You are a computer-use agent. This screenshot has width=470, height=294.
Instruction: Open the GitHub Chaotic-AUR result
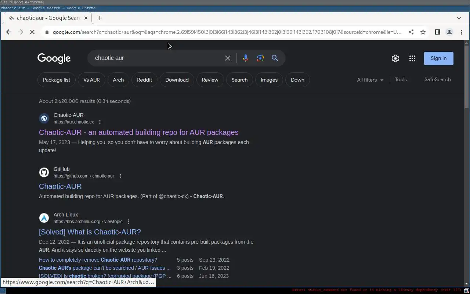[x=60, y=186]
